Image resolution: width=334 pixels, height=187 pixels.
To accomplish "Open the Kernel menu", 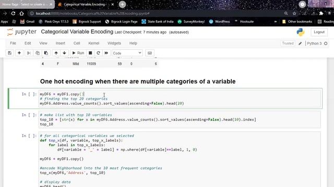I will tap(94, 43).
